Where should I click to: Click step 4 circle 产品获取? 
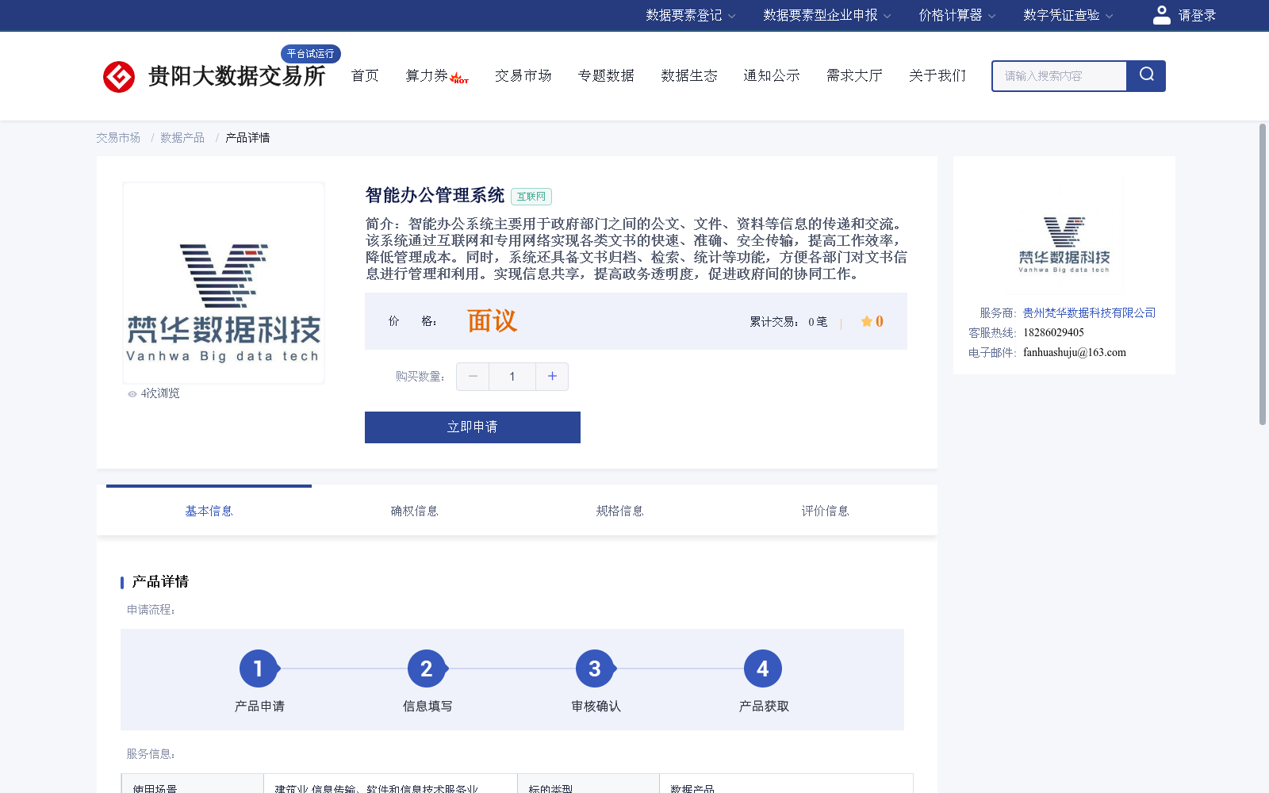[x=763, y=668]
